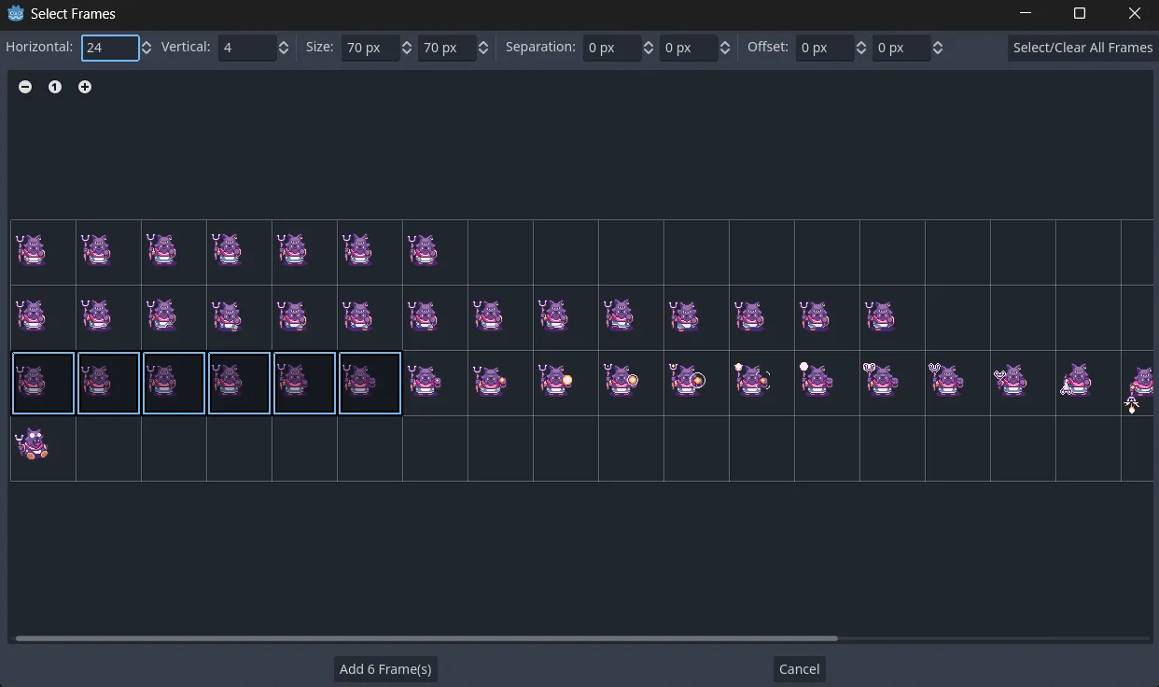1159x687 pixels.
Task: Select the third sprite frame in the second row
Action: pyautogui.click(x=175, y=318)
